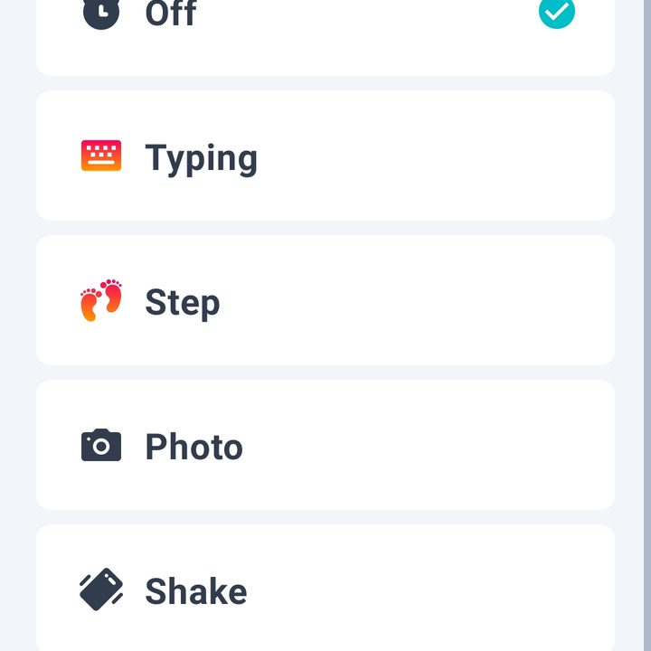Choose the Photo mission label
Viewport: 651px width, 651px height.
coord(193,447)
